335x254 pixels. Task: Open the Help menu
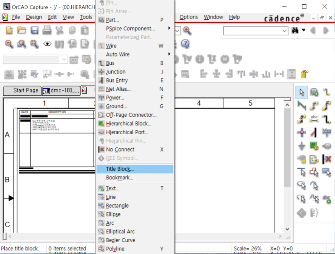point(234,17)
